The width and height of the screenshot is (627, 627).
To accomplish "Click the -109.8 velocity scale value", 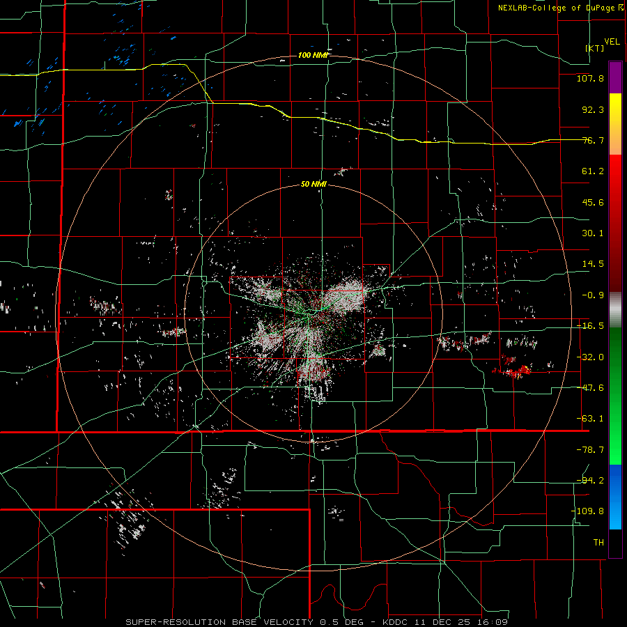I will [588, 511].
